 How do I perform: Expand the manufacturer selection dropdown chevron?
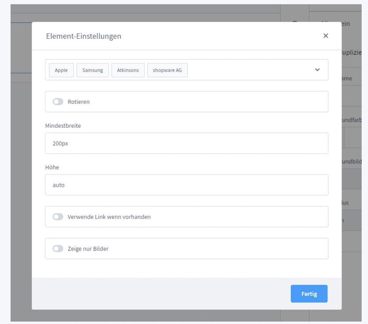click(317, 70)
